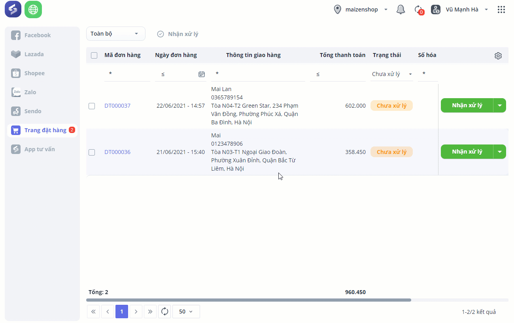Viewport: 514px width, 323px height.
Task: Open the Chưa xử lý status filter
Action: pos(391,74)
